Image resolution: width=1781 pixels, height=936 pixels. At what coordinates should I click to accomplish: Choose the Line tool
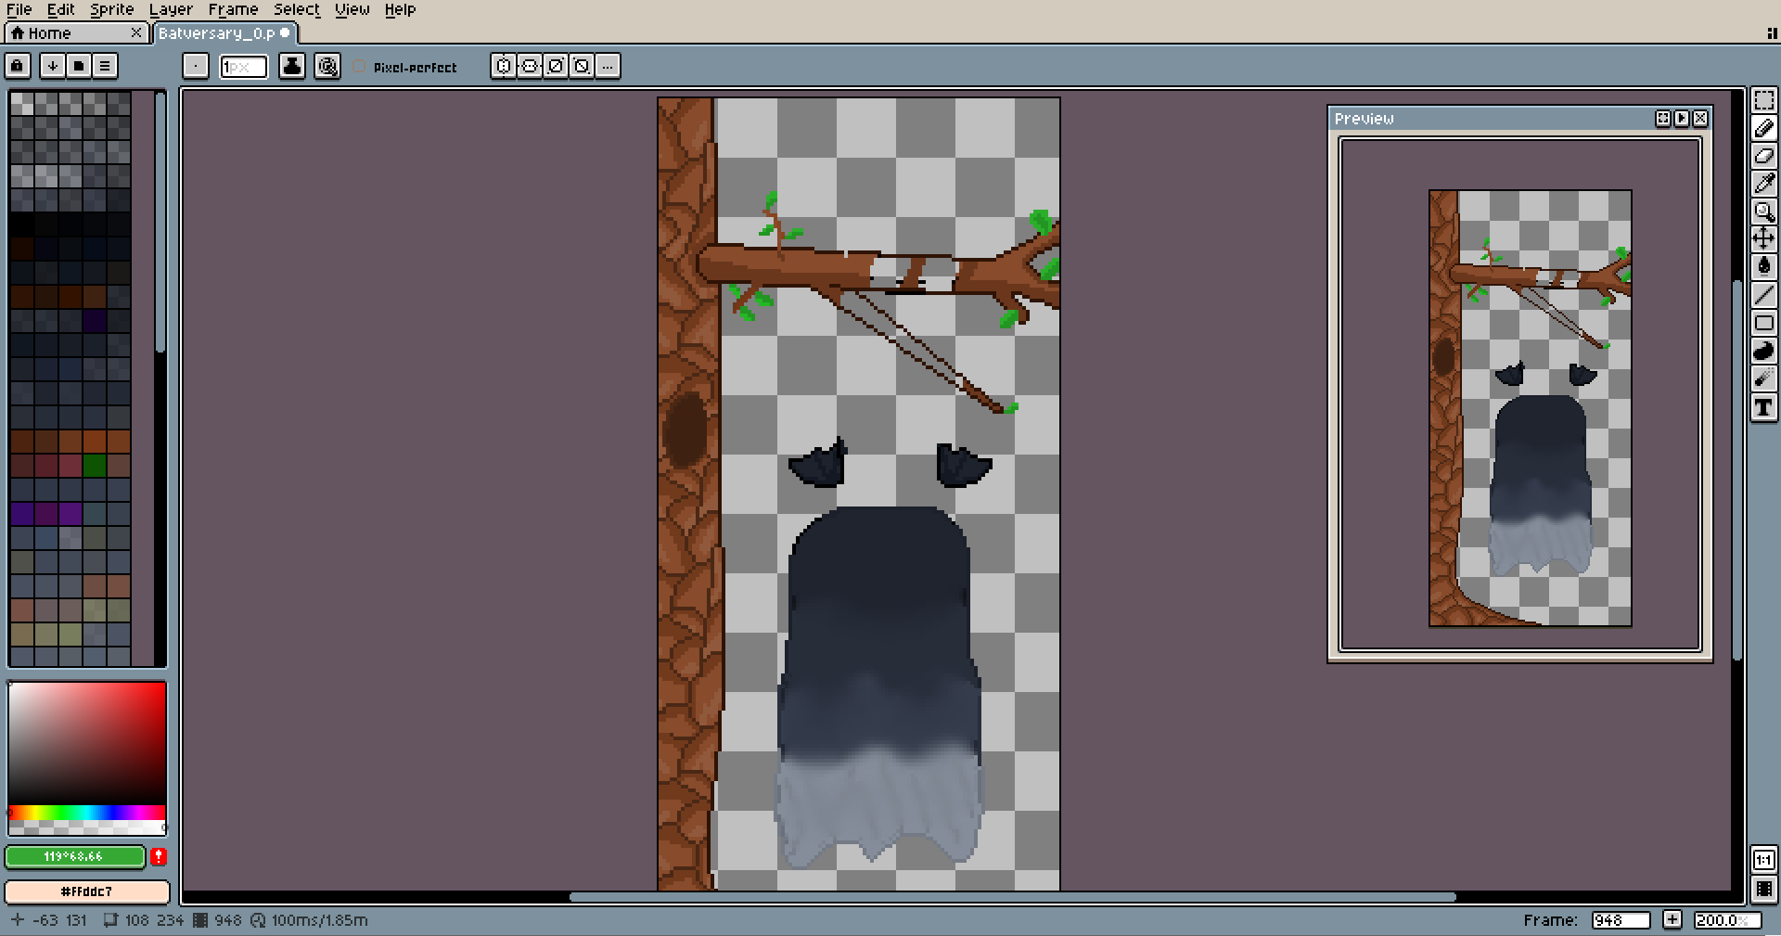[x=1763, y=295]
